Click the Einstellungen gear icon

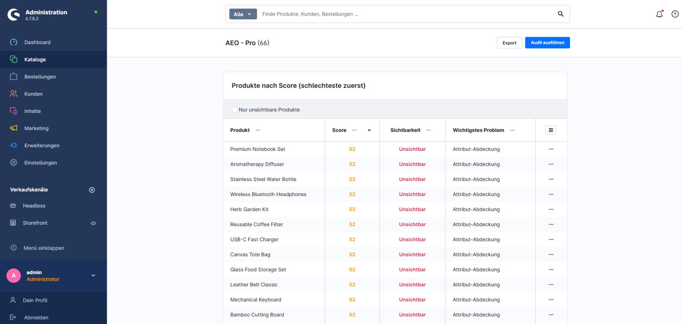(14, 163)
